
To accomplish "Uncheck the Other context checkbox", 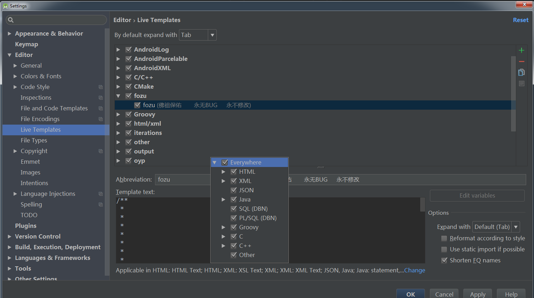I will [x=234, y=255].
